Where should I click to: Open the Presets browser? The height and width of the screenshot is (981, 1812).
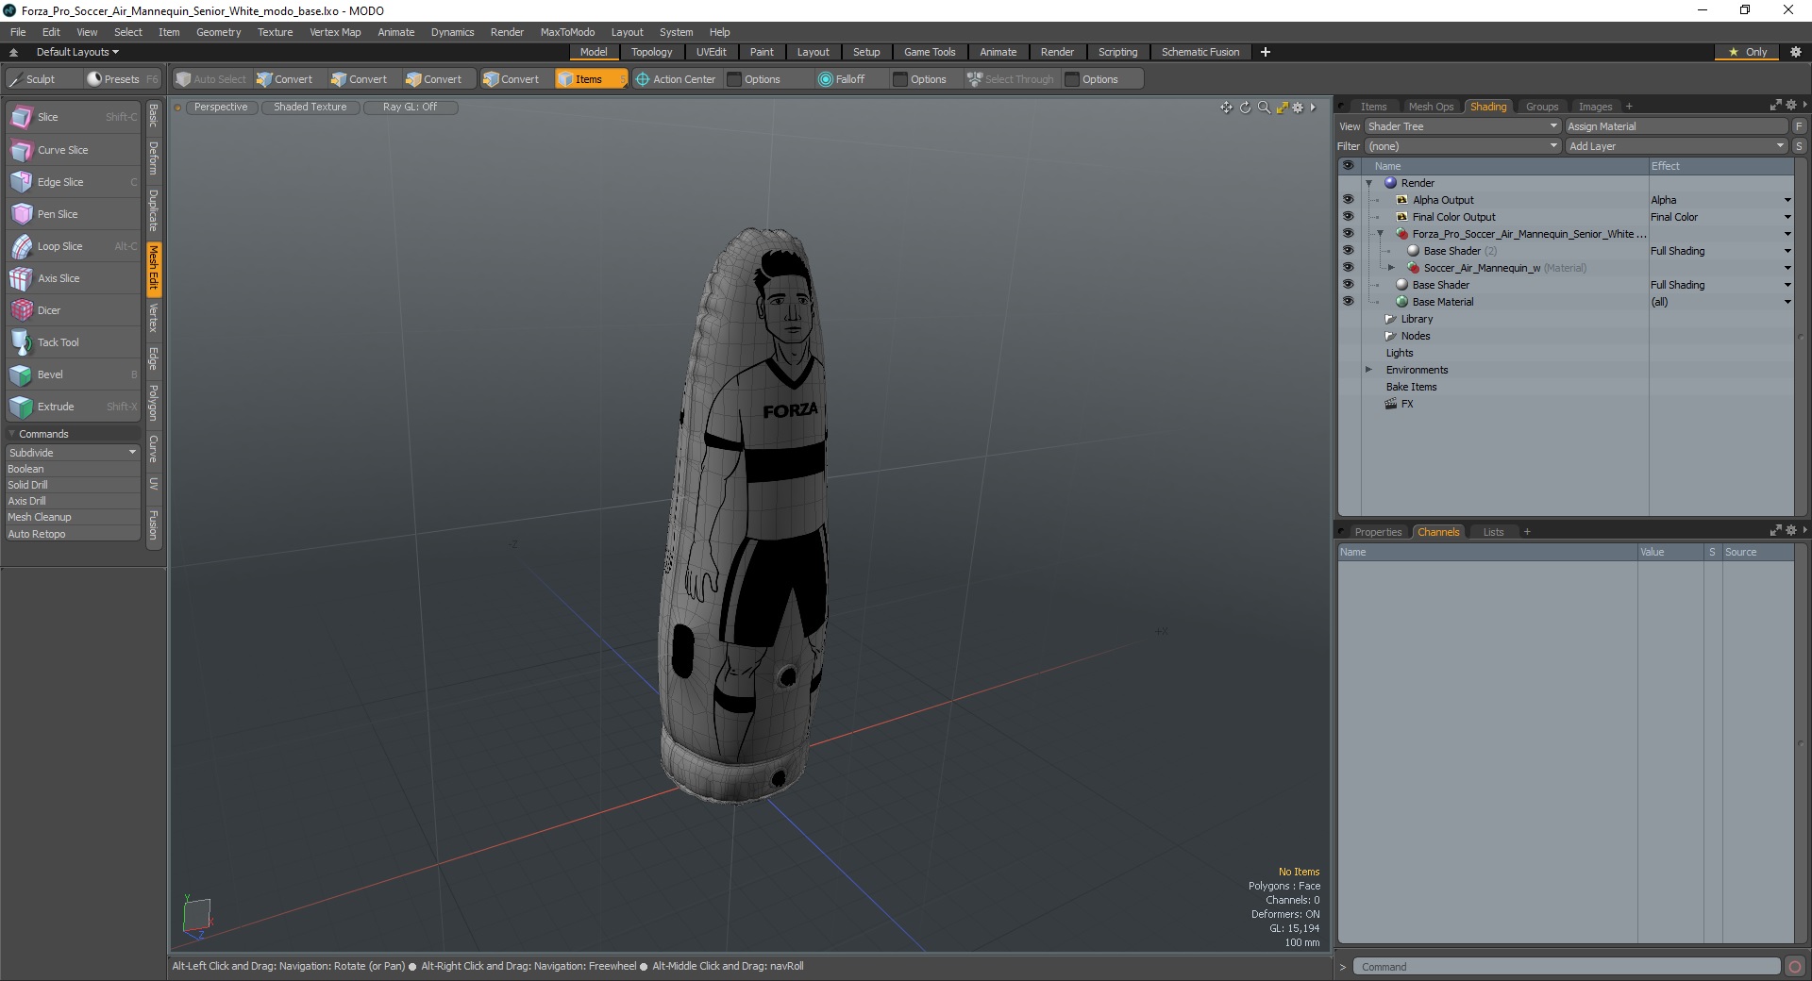click(122, 79)
